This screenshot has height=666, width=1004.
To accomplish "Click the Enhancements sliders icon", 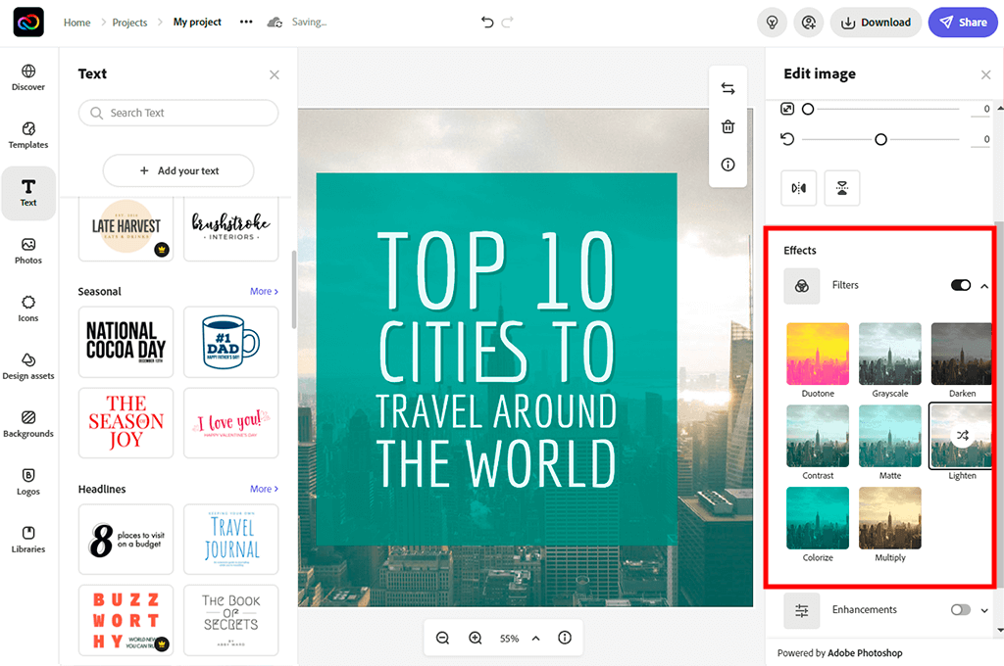I will (802, 610).
